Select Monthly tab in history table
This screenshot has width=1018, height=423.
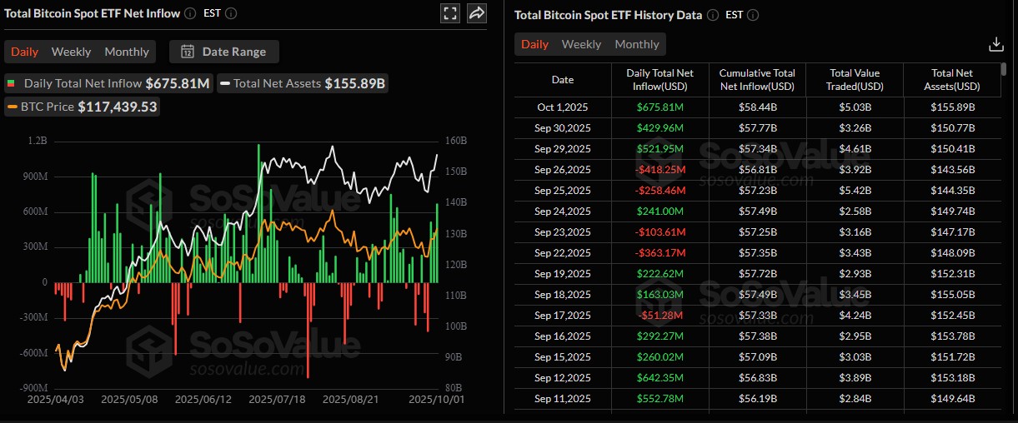pos(637,44)
